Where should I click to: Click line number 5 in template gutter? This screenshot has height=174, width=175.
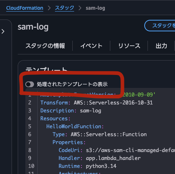coord(30,126)
